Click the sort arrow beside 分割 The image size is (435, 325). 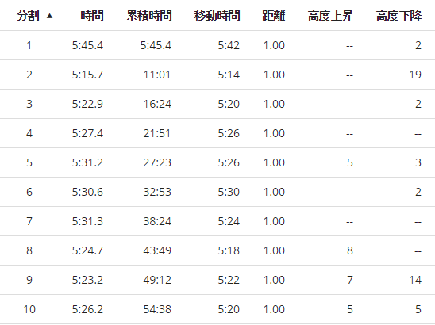pyautogui.click(x=50, y=16)
